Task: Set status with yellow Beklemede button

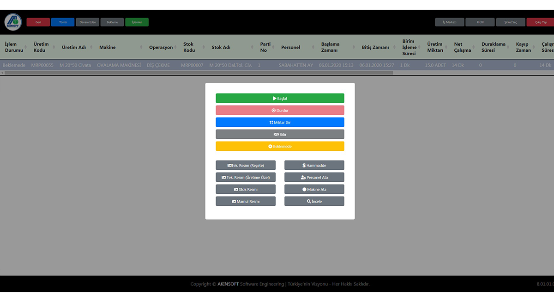Action: click(280, 147)
